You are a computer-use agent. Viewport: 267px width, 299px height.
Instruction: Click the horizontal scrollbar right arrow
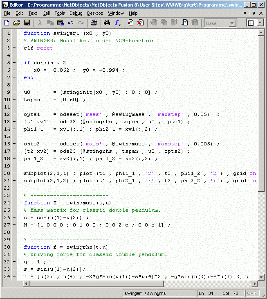[x=255, y=284]
